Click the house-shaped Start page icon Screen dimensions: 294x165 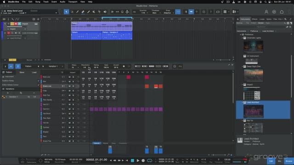[282, 12]
